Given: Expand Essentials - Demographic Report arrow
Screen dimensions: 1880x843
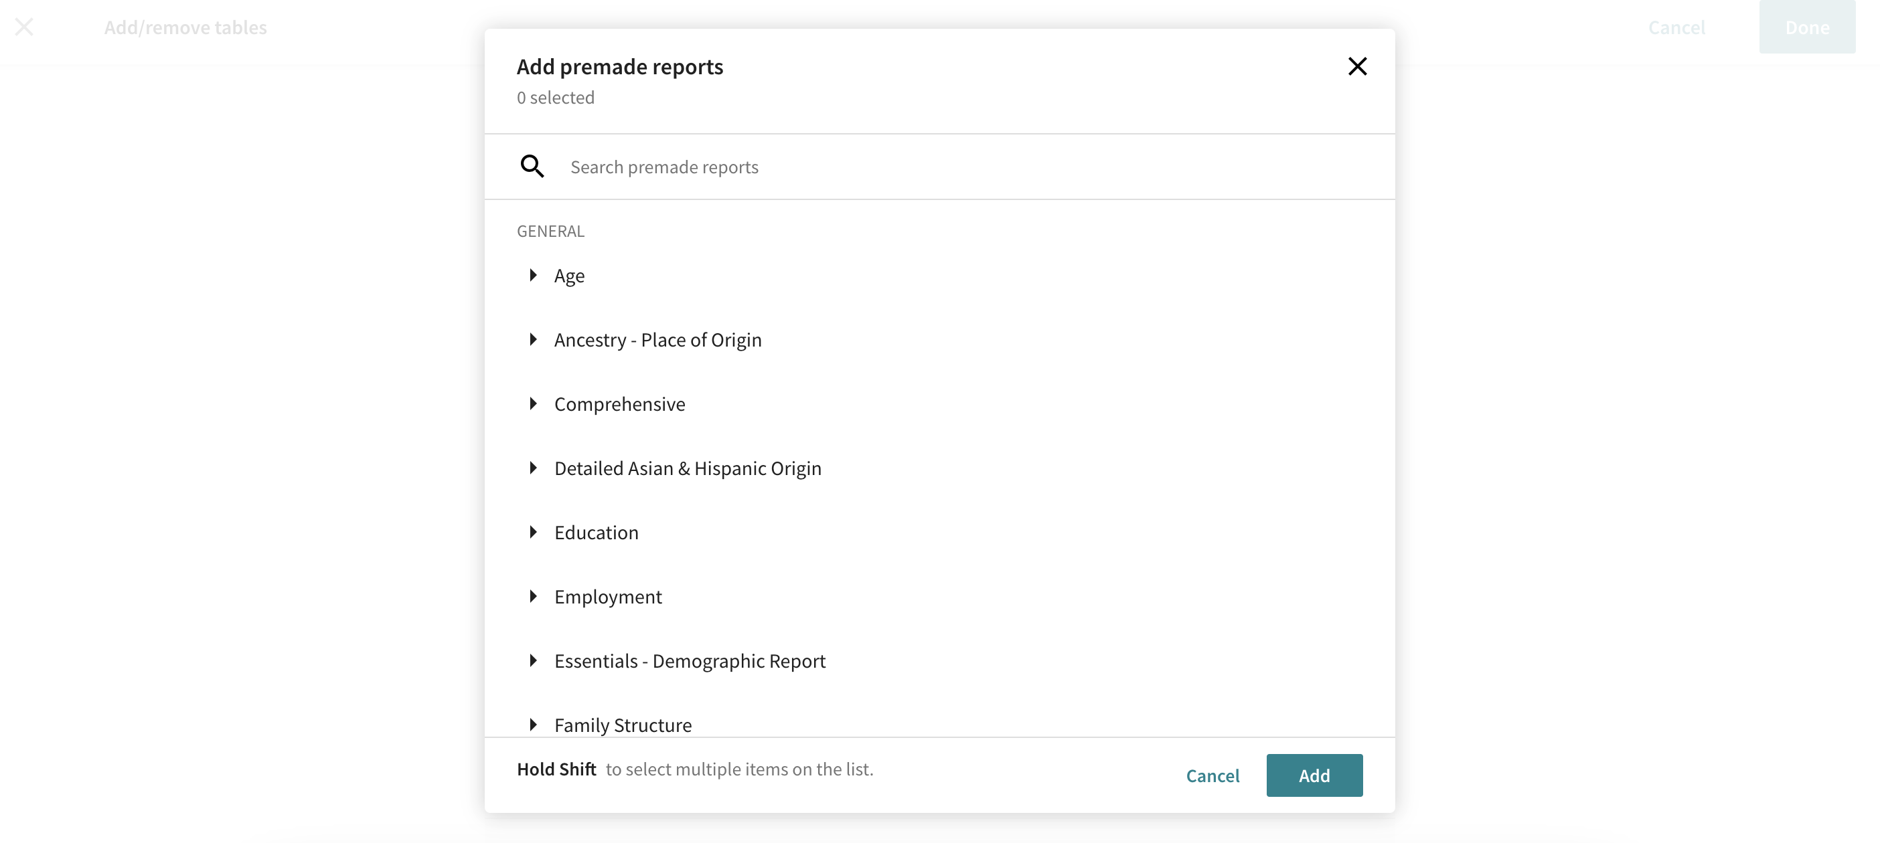Looking at the screenshot, I should 534,660.
